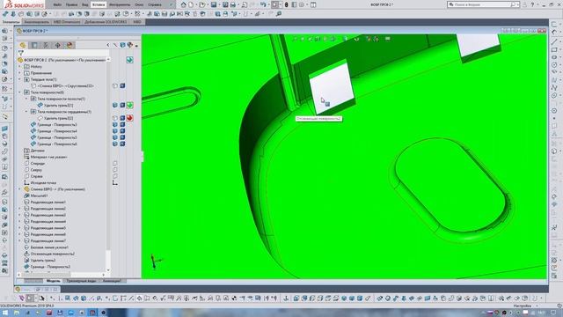Undo the last action
563x317 pixels.
click(x=264, y=4)
